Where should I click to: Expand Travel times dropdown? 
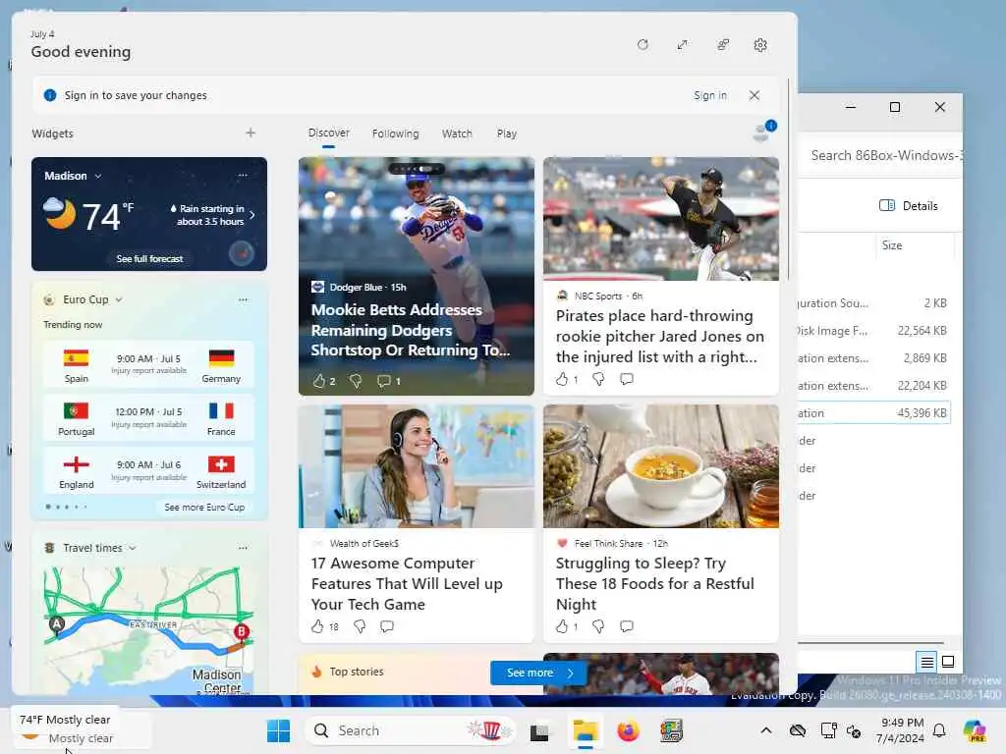[x=133, y=548]
